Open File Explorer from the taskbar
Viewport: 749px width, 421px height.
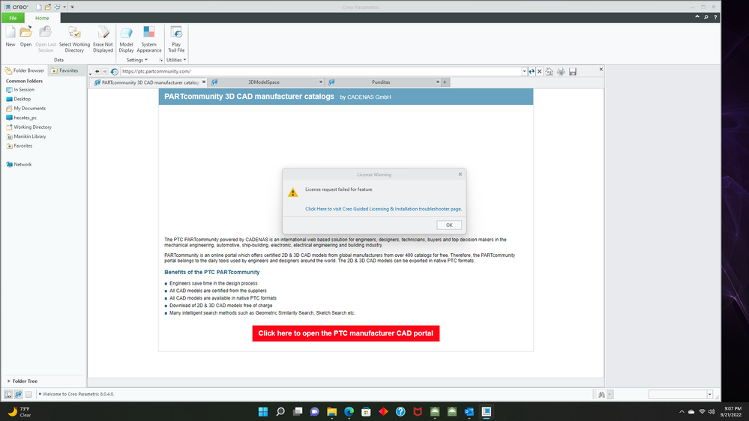tap(332, 411)
